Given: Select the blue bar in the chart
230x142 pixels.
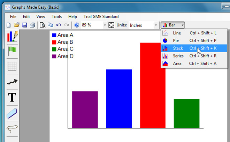Looking at the screenshot, I should pos(119,99).
